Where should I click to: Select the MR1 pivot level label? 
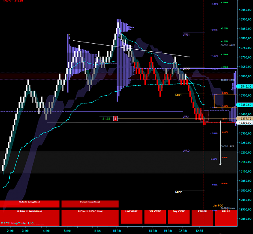pos(179,95)
